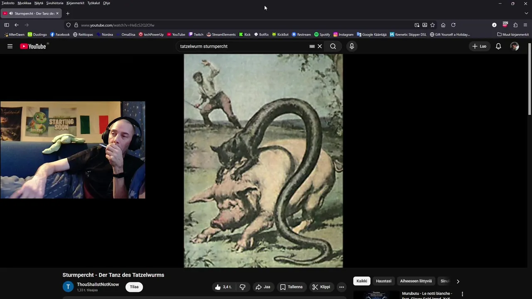Open the on-screen keyboard icon in search
Image resolution: width=532 pixels, height=299 pixels.
(x=312, y=47)
